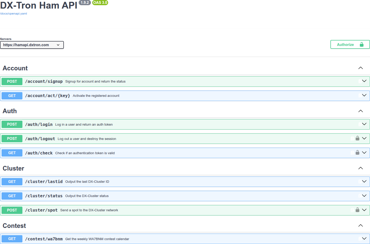Copy the /cluster/status path to clipboard
Image resolution: width=370 pixels, height=244 pixels.
(360, 196)
